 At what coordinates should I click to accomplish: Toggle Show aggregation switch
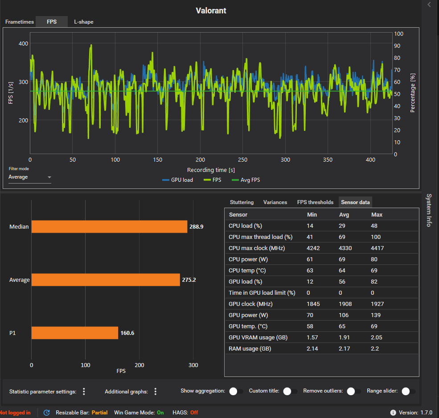(236, 391)
